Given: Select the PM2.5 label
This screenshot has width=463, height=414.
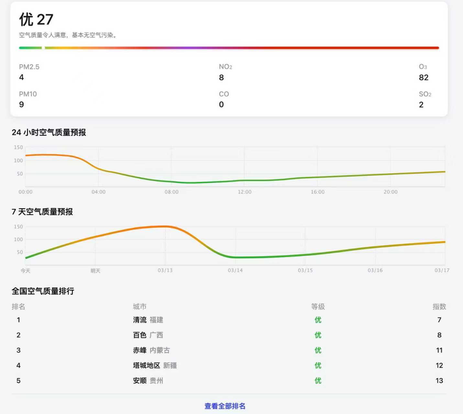Looking at the screenshot, I should pos(29,67).
